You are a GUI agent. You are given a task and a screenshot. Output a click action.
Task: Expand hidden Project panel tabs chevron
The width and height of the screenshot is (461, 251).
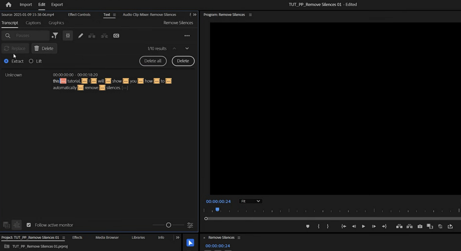[178, 238]
